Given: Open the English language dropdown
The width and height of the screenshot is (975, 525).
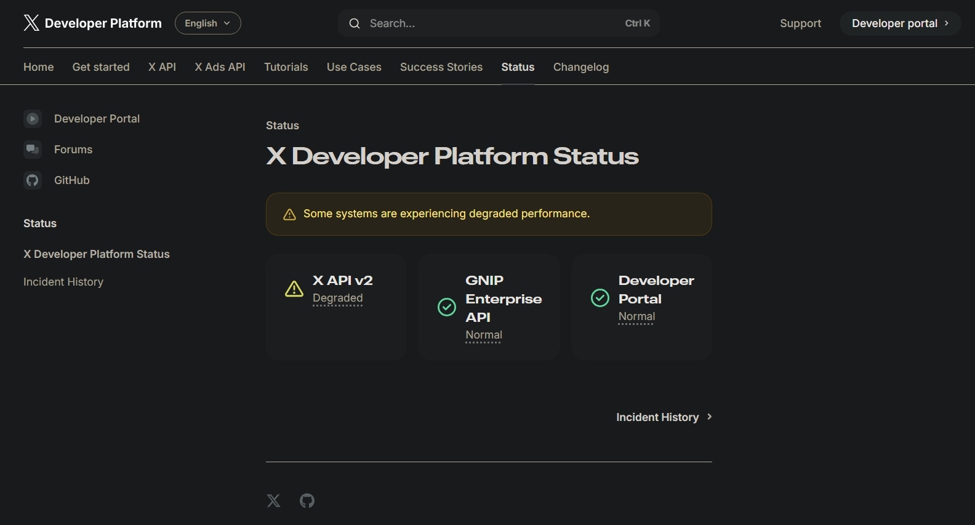Looking at the screenshot, I should 208,23.
